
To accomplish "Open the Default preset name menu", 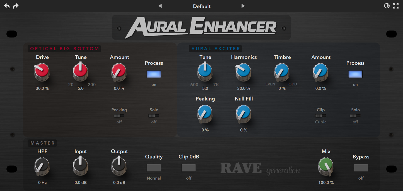I will (x=201, y=6).
